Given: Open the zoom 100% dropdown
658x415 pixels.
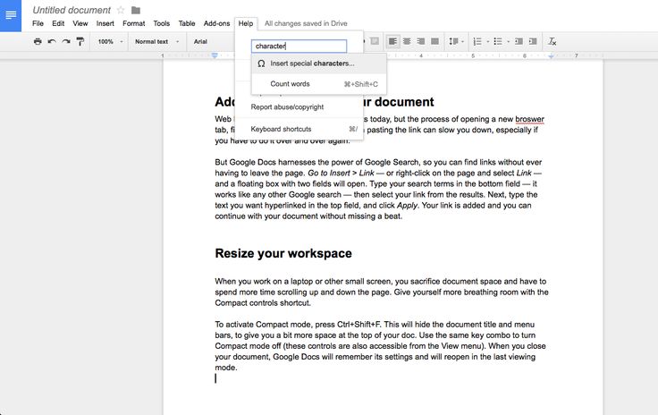Looking at the screenshot, I should click(x=110, y=41).
